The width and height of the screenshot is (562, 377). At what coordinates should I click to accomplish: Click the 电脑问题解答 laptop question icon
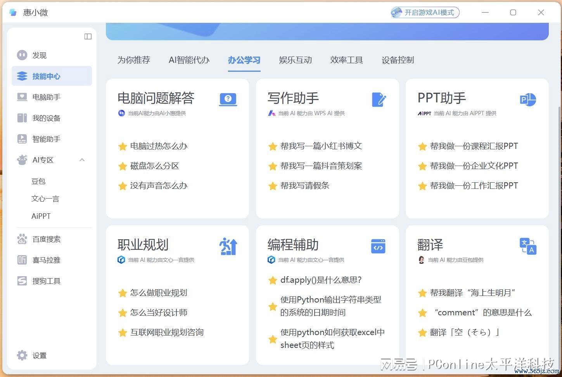[228, 99]
